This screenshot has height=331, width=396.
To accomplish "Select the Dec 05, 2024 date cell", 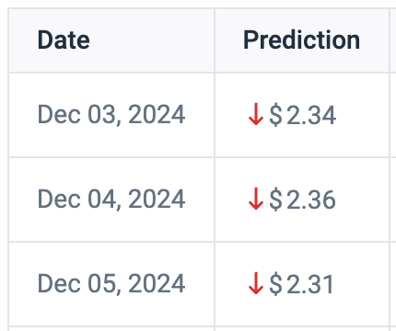I will point(111,283).
